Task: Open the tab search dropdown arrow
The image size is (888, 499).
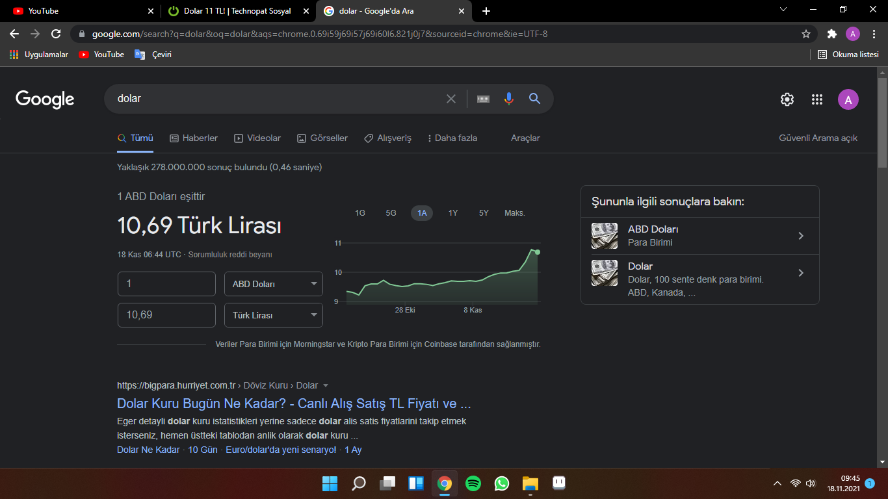Action: [783, 9]
